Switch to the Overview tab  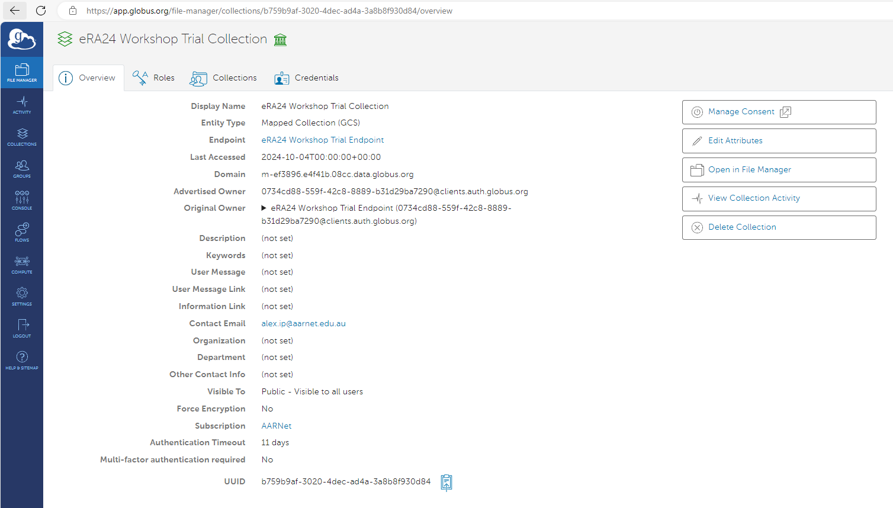pyautogui.click(x=88, y=78)
